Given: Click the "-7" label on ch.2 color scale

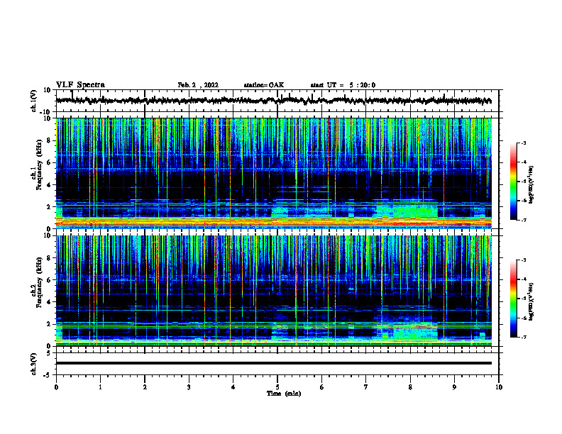Looking at the screenshot, I should (524, 337).
